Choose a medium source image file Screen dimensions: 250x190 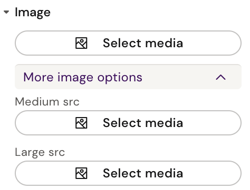click(128, 123)
